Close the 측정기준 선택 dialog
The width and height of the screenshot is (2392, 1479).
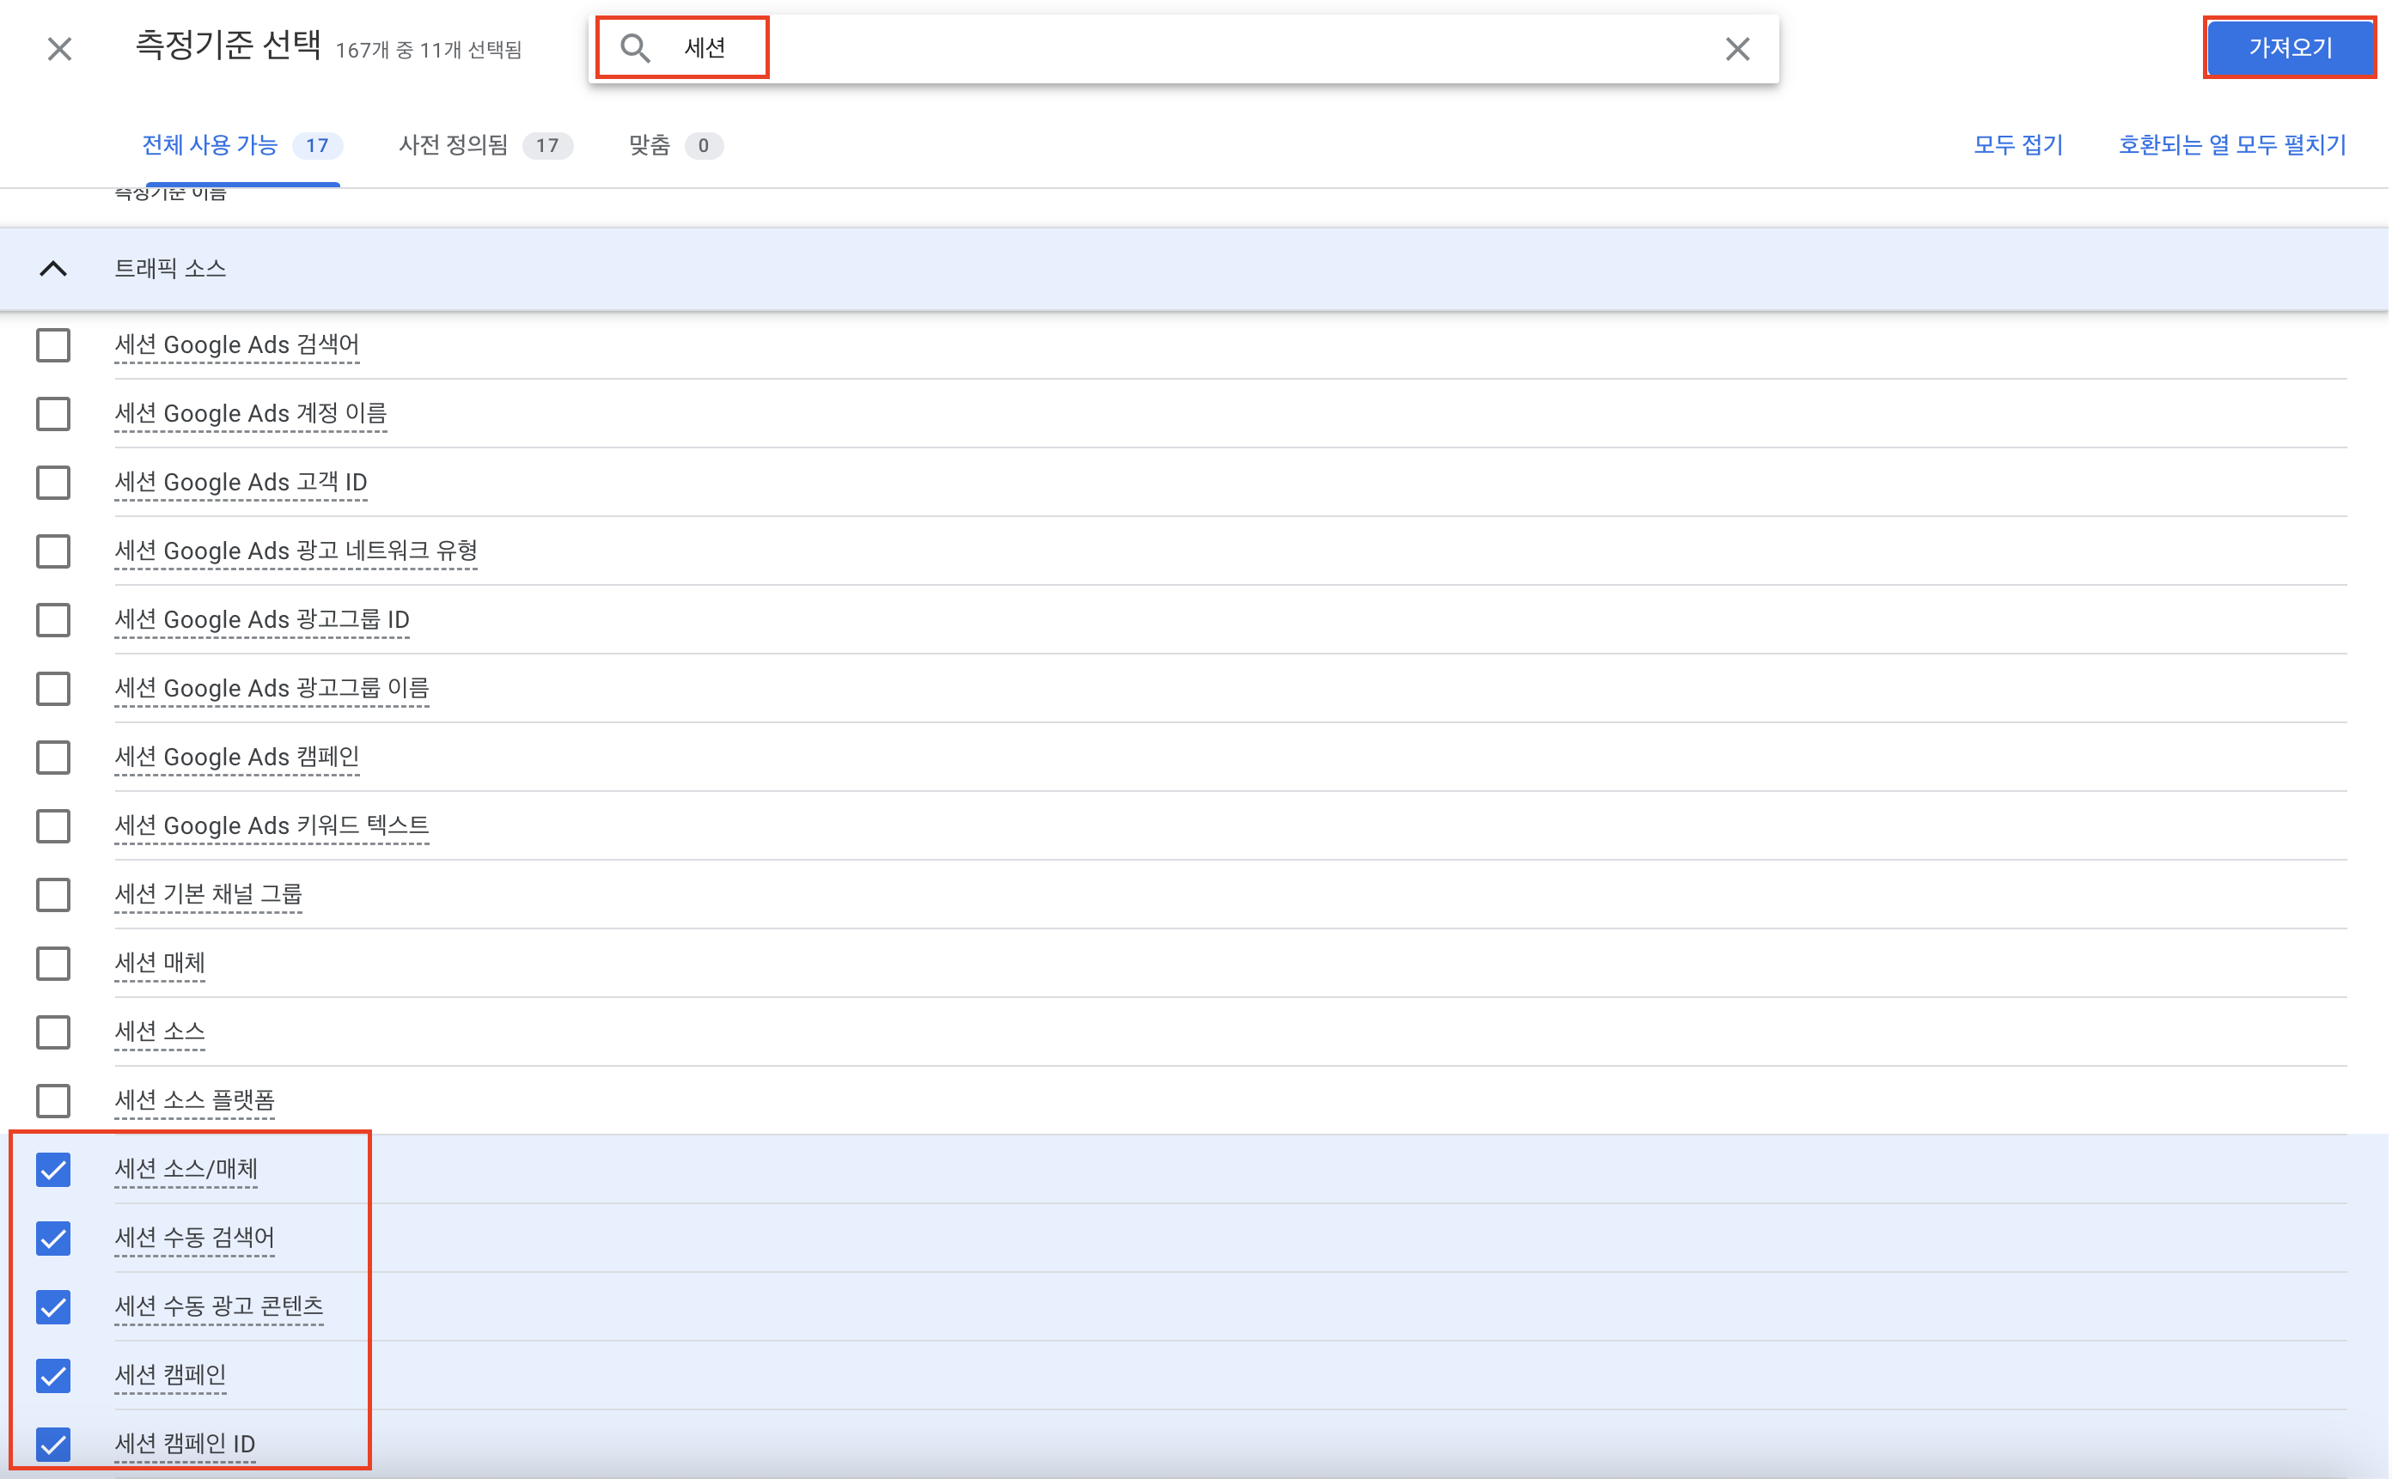pyautogui.click(x=59, y=49)
